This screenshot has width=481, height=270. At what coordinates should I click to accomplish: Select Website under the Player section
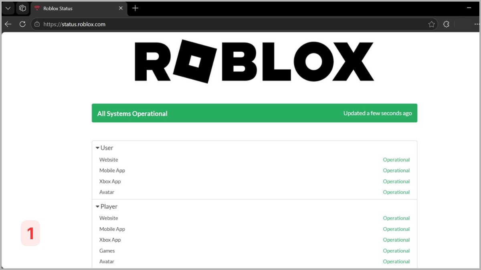coord(109,218)
